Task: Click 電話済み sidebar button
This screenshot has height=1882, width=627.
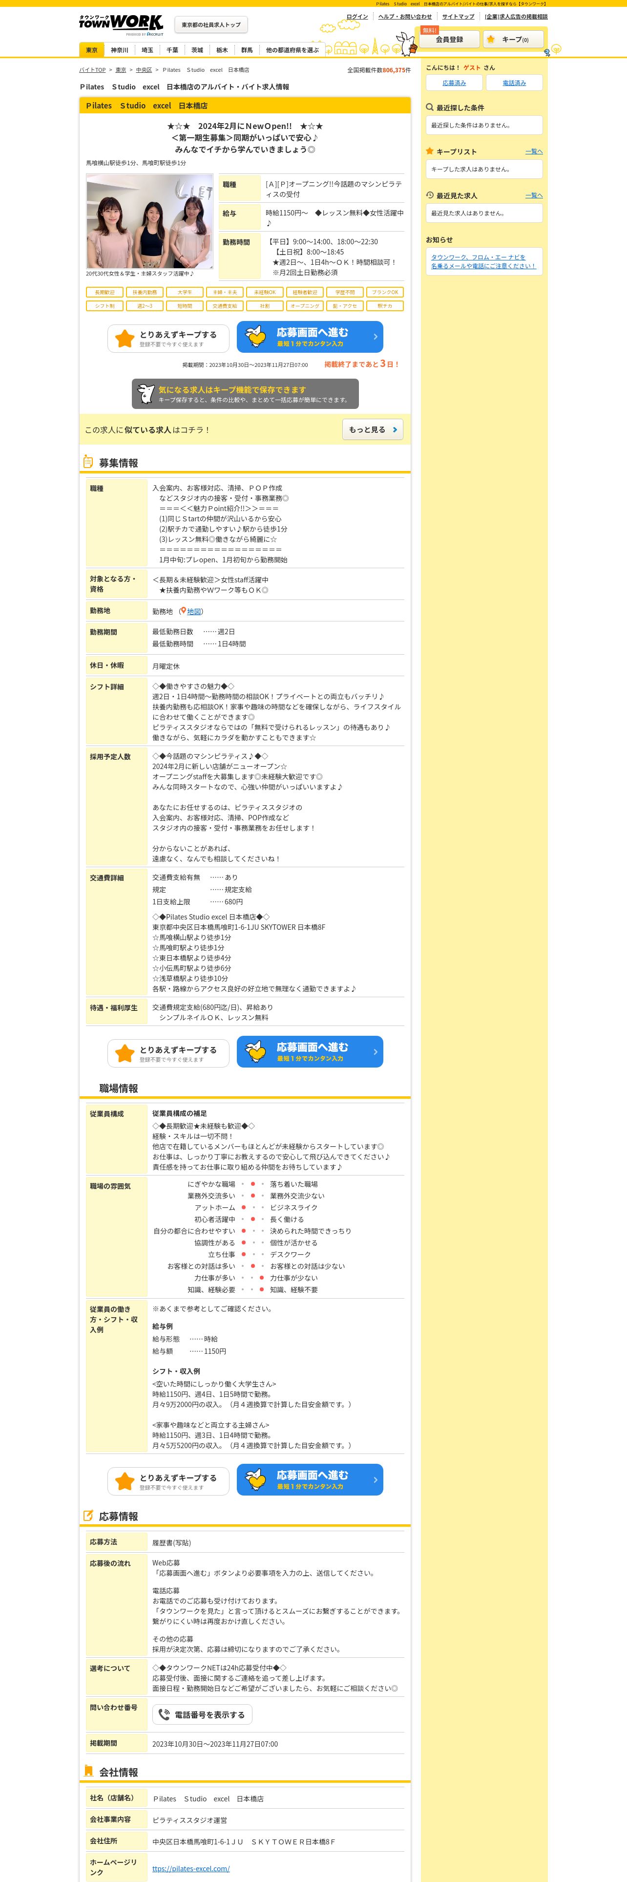Action: pos(514,83)
